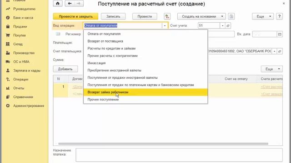
Task: Click Добавить button above table
Action: [65, 69]
